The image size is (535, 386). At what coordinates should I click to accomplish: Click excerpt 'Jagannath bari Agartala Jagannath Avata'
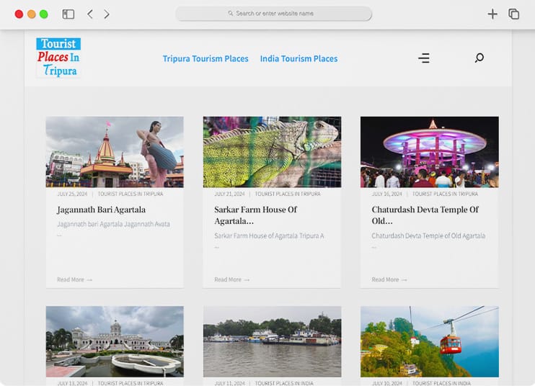tap(113, 224)
